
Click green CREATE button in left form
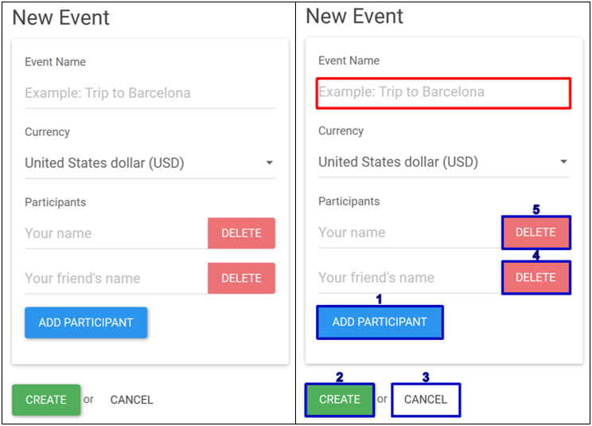(46, 400)
